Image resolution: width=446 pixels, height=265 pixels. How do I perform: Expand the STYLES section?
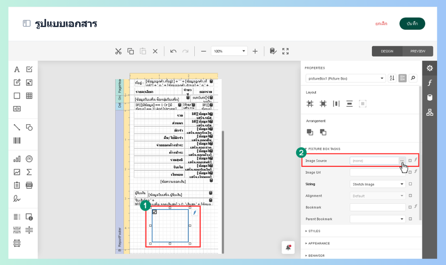click(x=314, y=231)
